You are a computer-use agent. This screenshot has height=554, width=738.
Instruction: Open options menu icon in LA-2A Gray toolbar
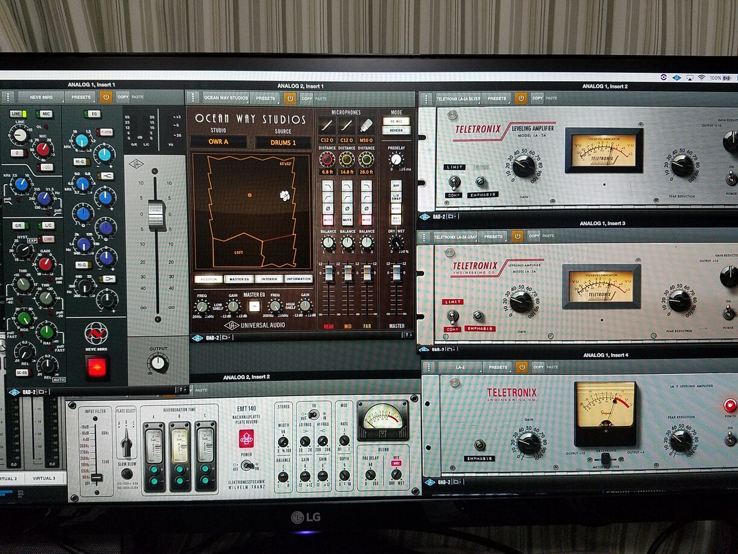(425, 236)
